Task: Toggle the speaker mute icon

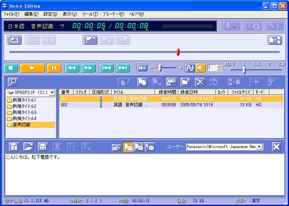Action: point(142,68)
